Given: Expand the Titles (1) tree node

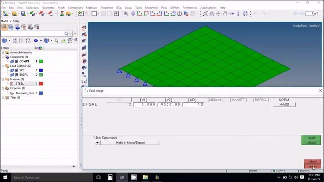Looking at the screenshot, I should click(x=3, y=98).
